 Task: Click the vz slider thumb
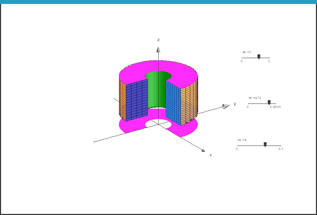265,144
